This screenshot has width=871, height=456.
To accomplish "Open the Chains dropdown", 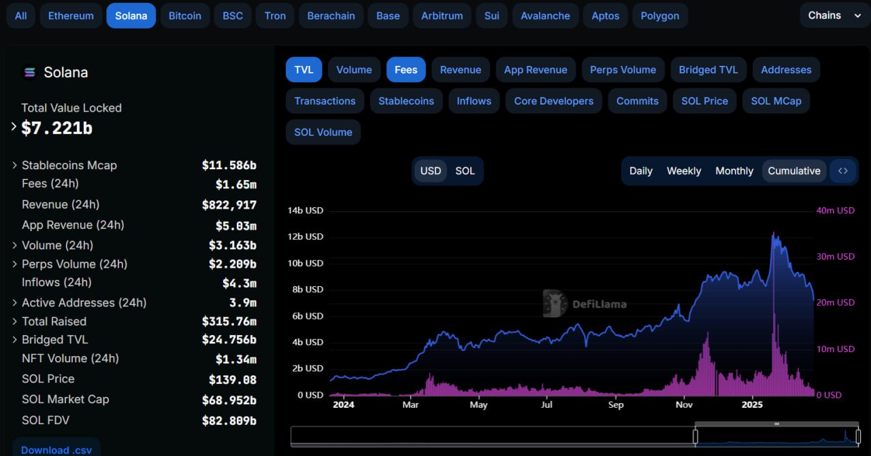I will (x=835, y=16).
